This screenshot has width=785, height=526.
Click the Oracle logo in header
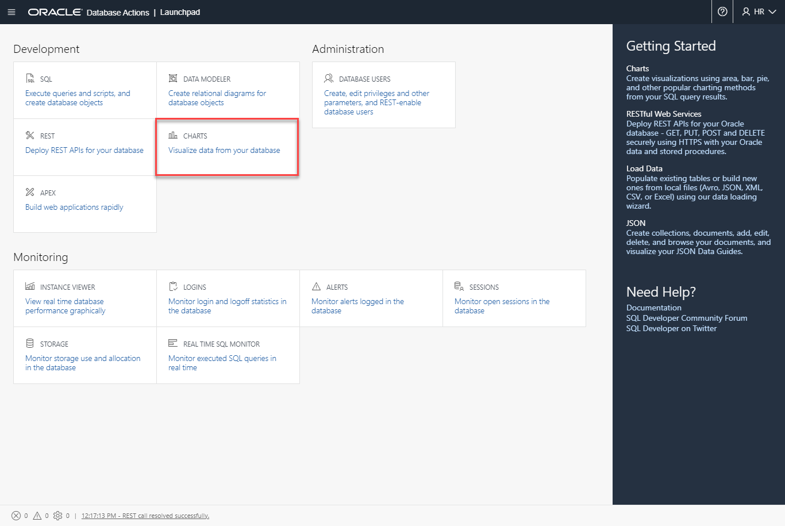point(55,12)
